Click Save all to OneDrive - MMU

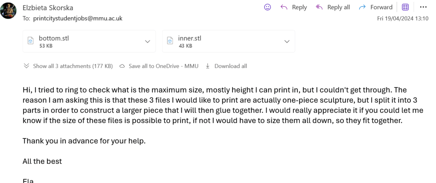tap(163, 66)
